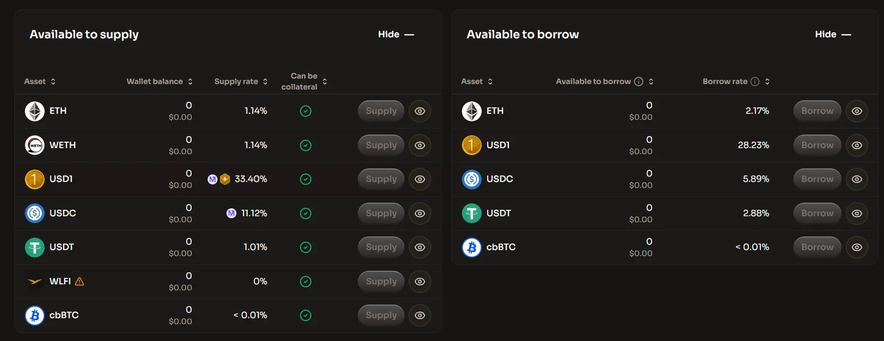
Task: Toggle the eye icon for cbBTC supply row
Action: click(420, 315)
